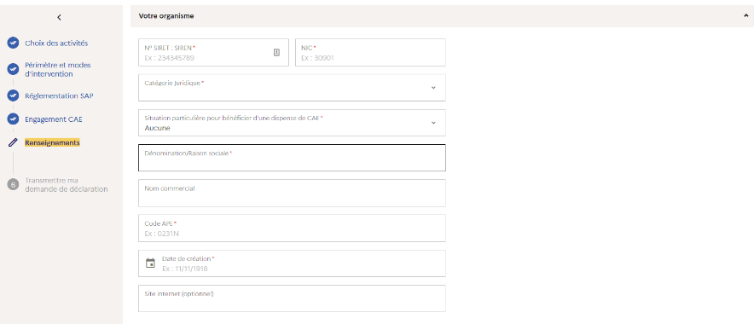This screenshot has width=754, height=324.
Task: Click pencil icon beside Renseignements step
Action: [x=13, y=142]
